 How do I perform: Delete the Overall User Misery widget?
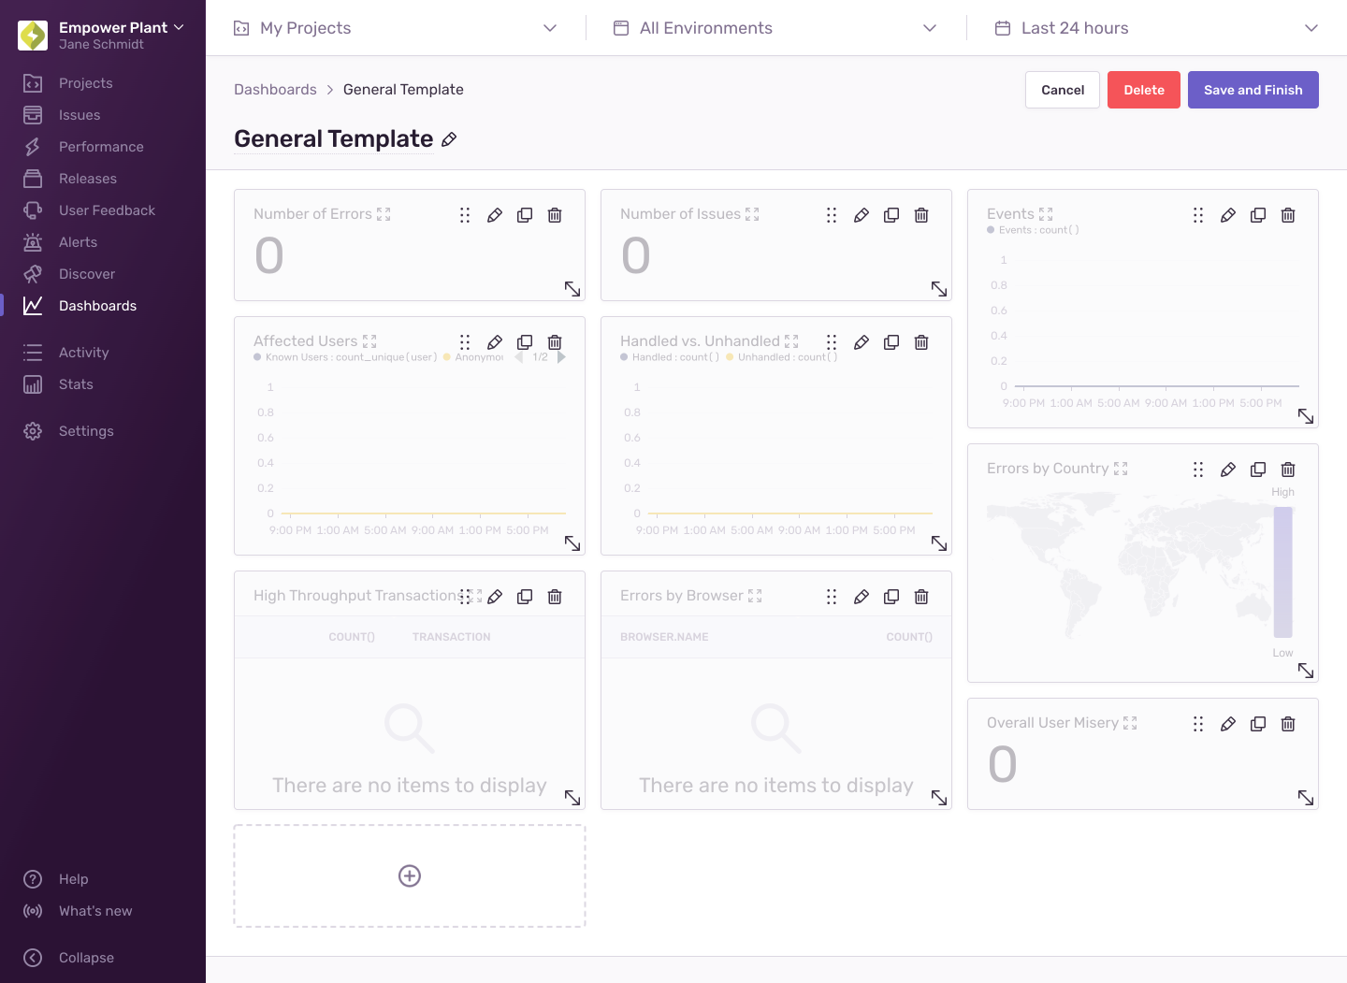pyautogui.click(x=1288, y=724)
